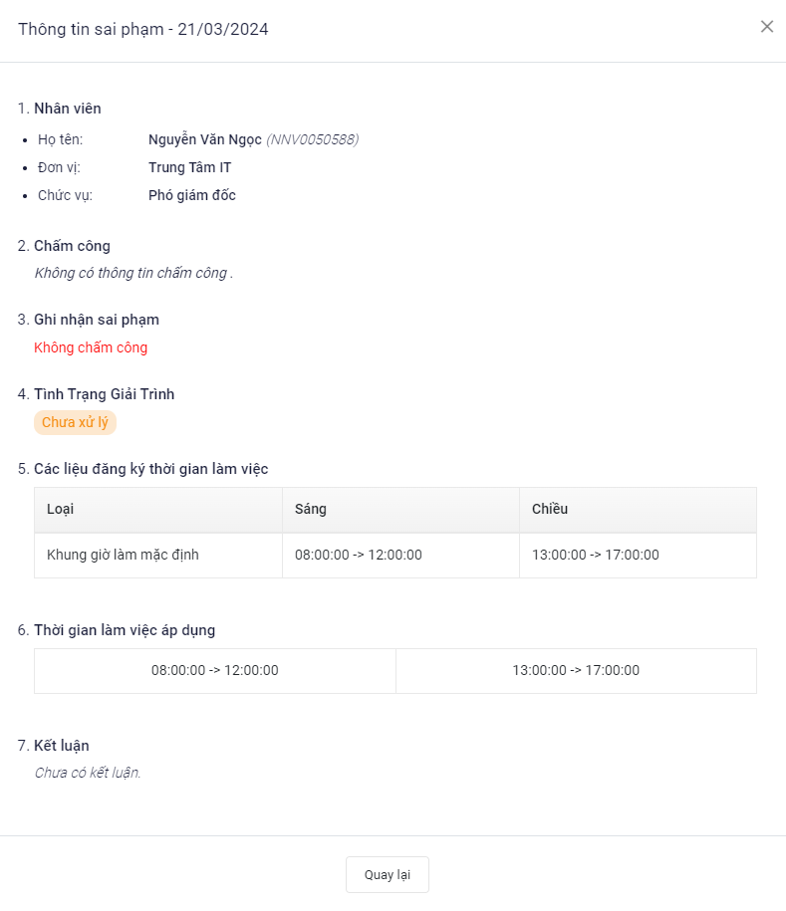Image resolution: width=786 pixels, height=911 pixels.
Task: Click the employee code NNV0050588
Action: coord(313,139)
